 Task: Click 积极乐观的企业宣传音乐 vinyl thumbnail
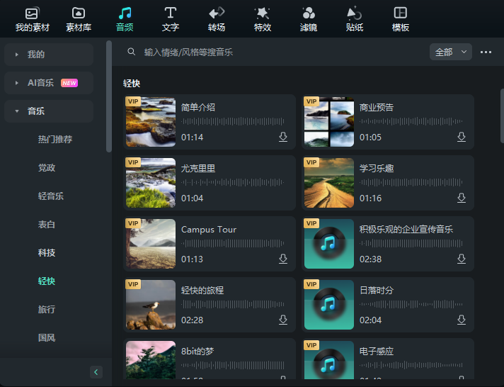[x=329, y=243]
